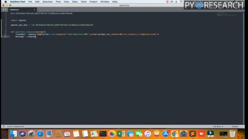
Task: Open brown Contacts book icon in dock
Action: 58,134
